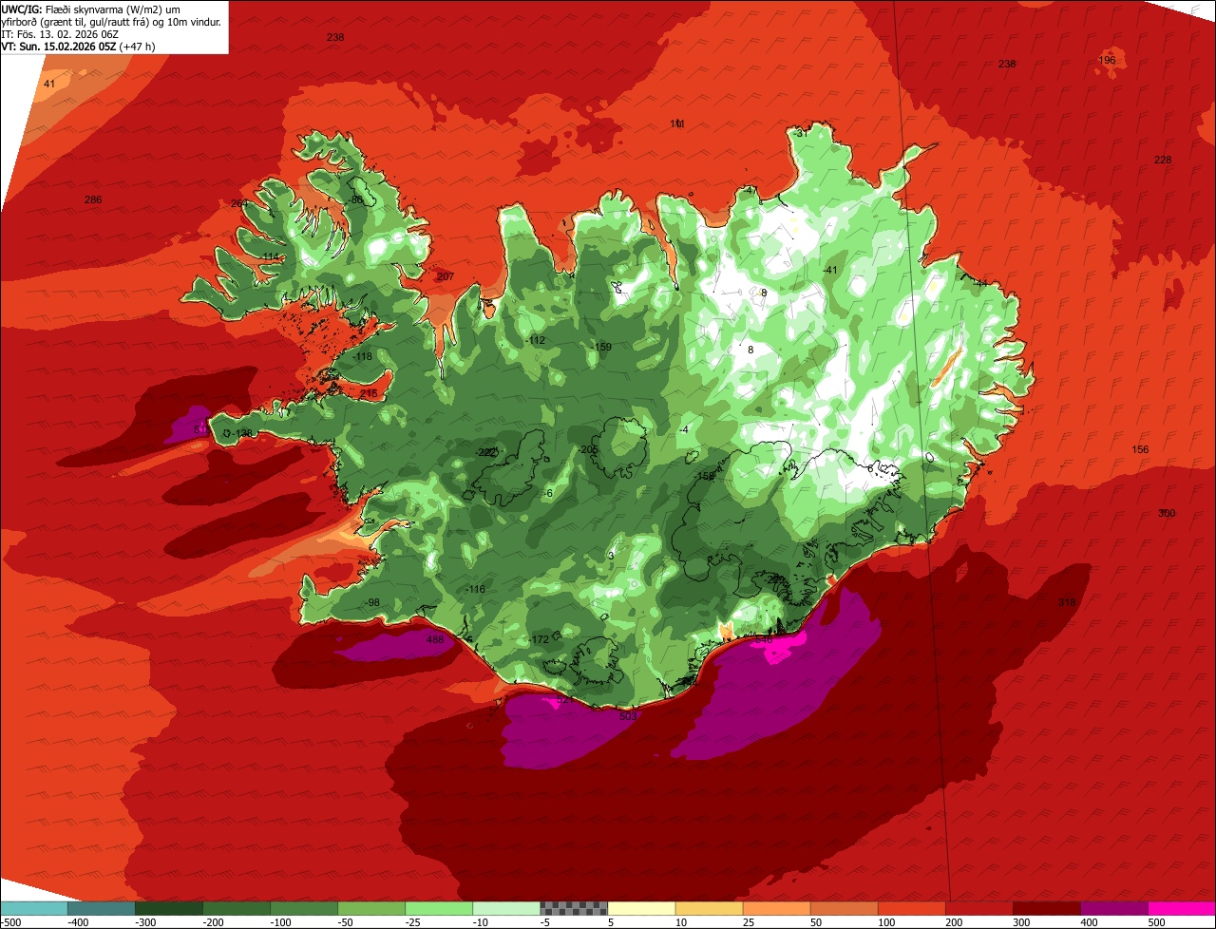The height and width of the screenshot is (929, 1216).
Task: Click the map value -136 on the western peninsula
Action: click(242, 433)
